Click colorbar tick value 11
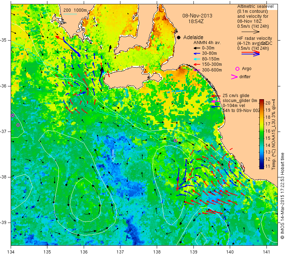 [x=268, y=166]
